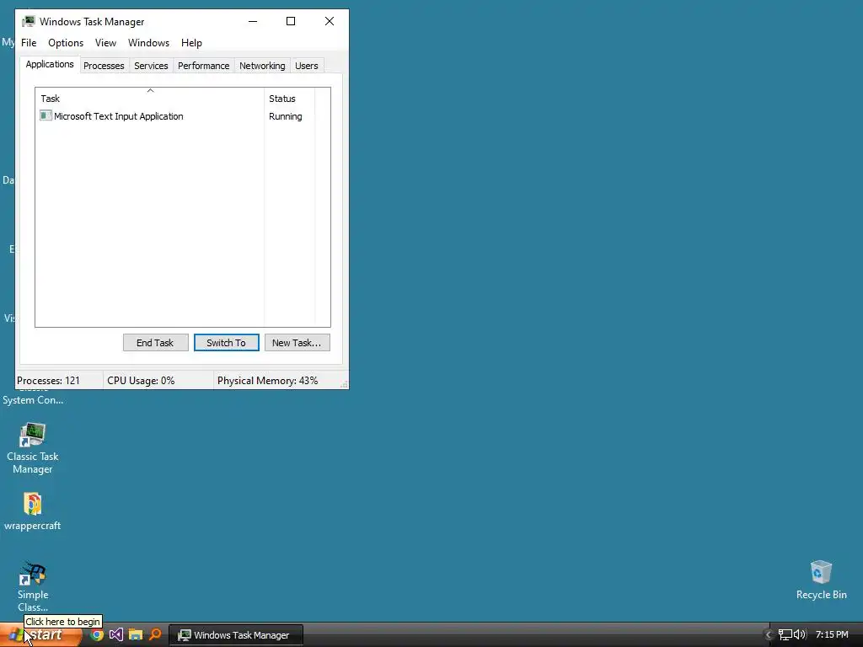Click the New Task... button
Screen dimensions: 863x647
click(x=297, y=343)
